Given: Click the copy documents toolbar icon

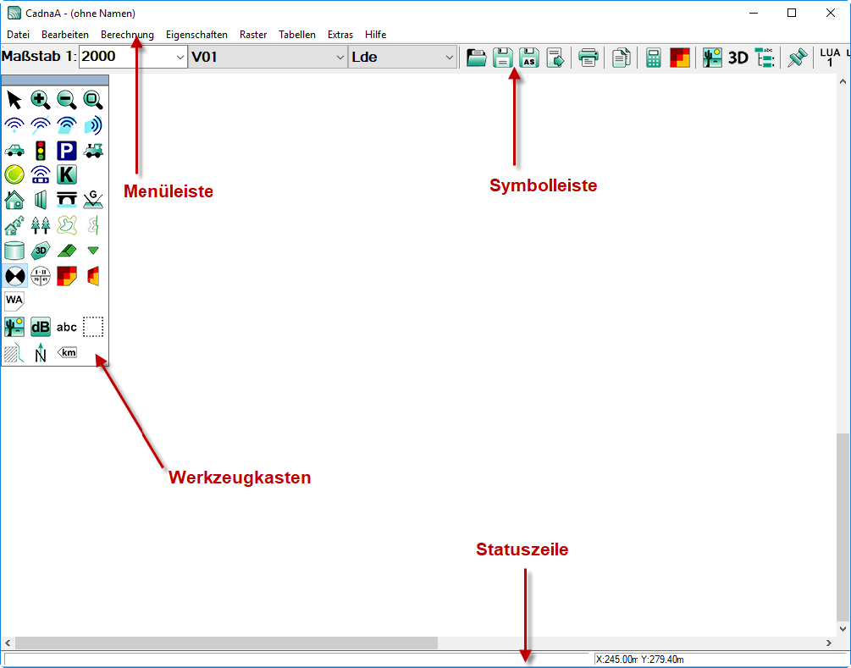Looking at the screenshot, I should coord(621,57).
